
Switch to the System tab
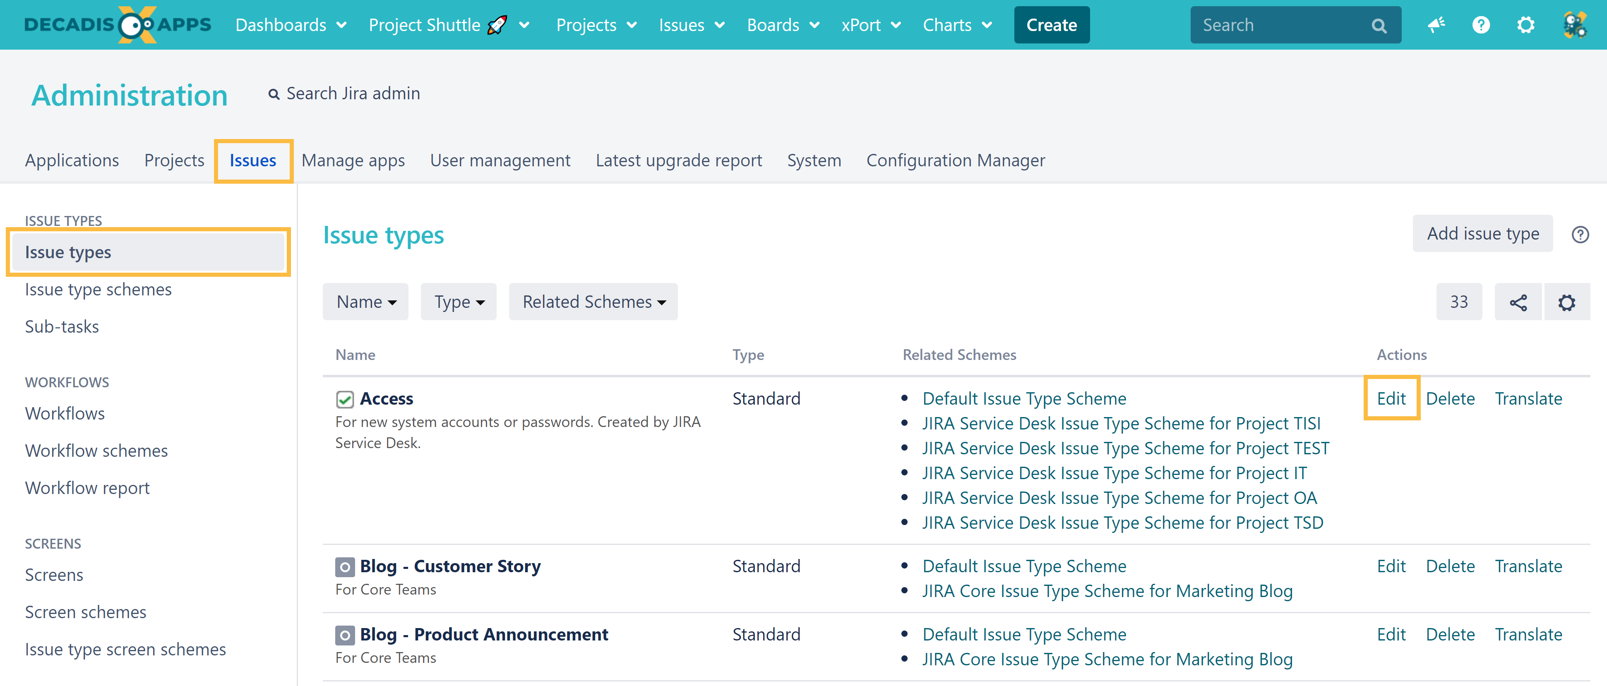(814, 161)
